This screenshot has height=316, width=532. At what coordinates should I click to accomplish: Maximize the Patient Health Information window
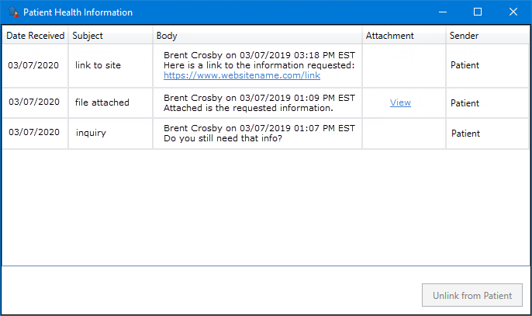(x=478, y=12)
